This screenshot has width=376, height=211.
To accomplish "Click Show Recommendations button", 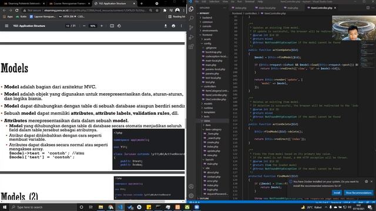I will (x=358, y=193).
